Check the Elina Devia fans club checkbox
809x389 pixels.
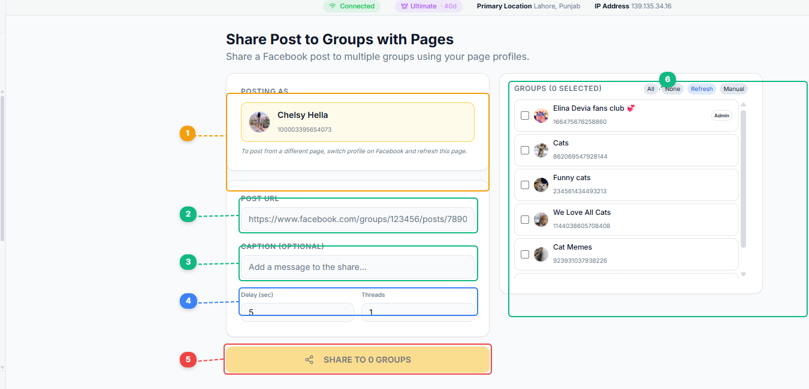[x=525, y=116]
